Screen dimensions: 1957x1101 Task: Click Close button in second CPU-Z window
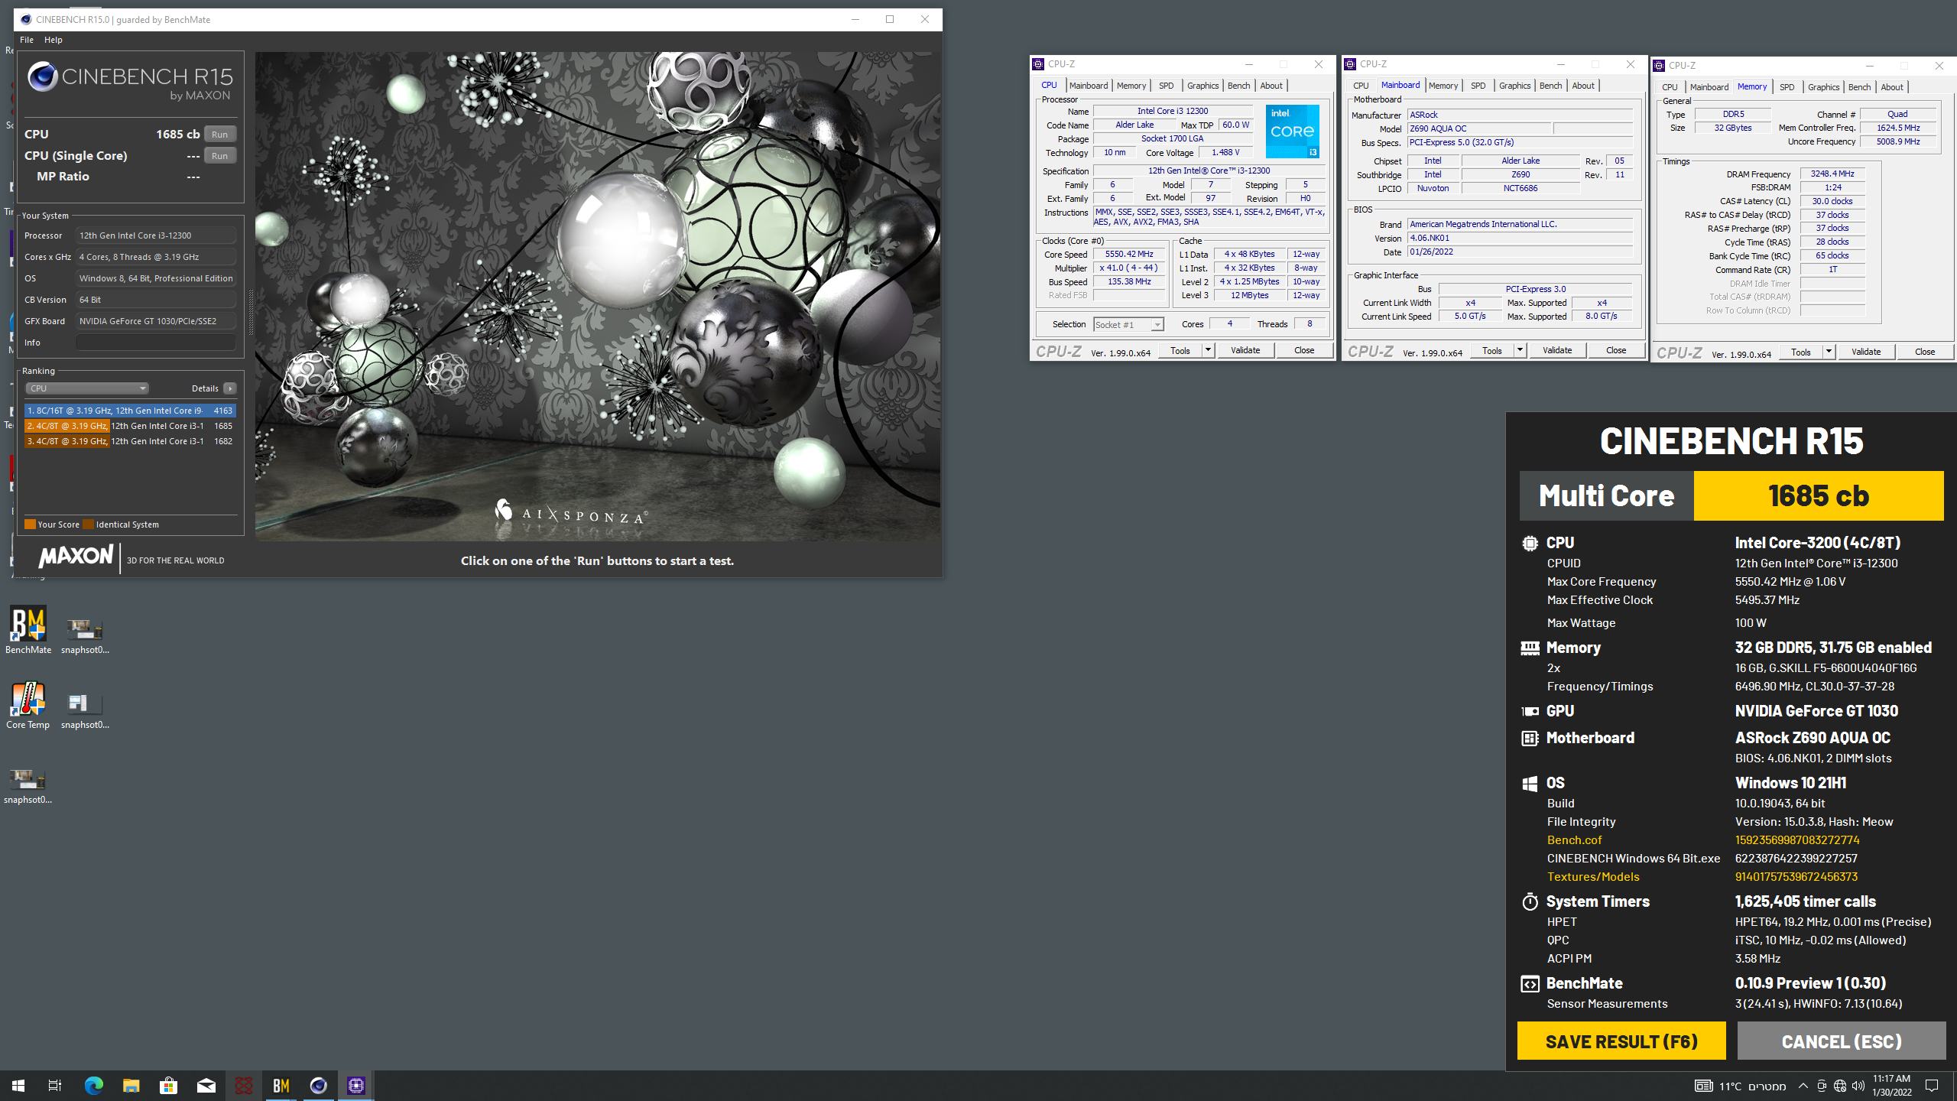click(1615, 350)
